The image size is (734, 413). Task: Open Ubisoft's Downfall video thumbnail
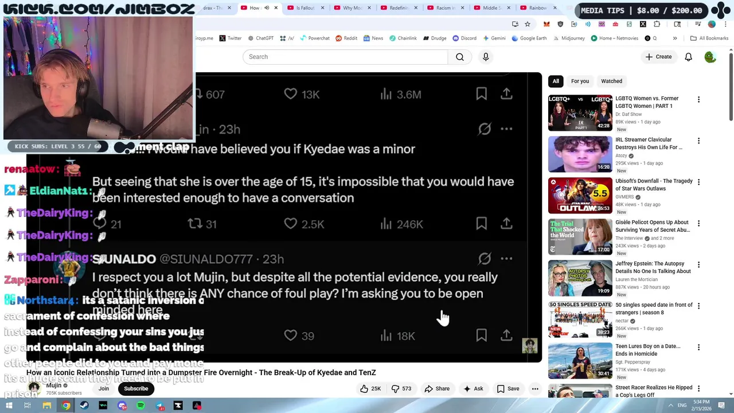(580, 196)
